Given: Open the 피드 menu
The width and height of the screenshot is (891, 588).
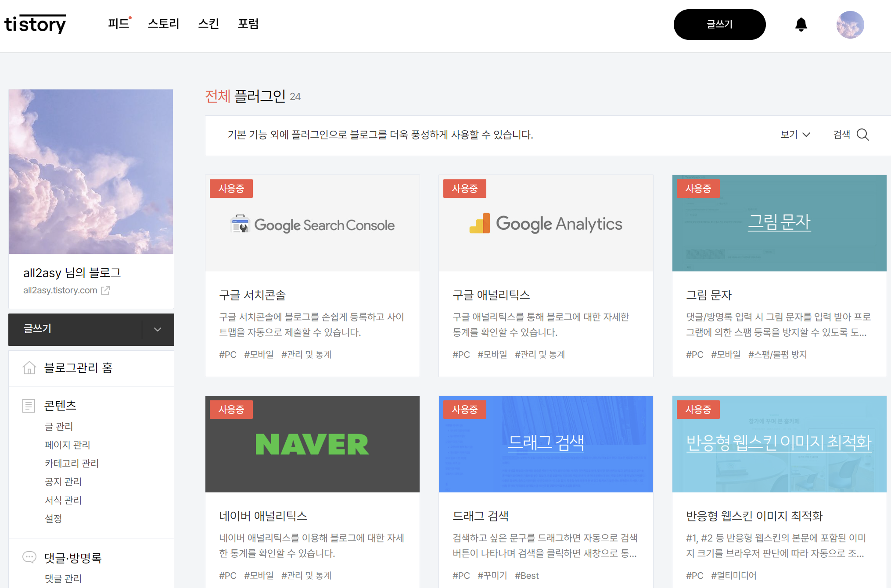Looking at the screenshot, I should [119, 24].
